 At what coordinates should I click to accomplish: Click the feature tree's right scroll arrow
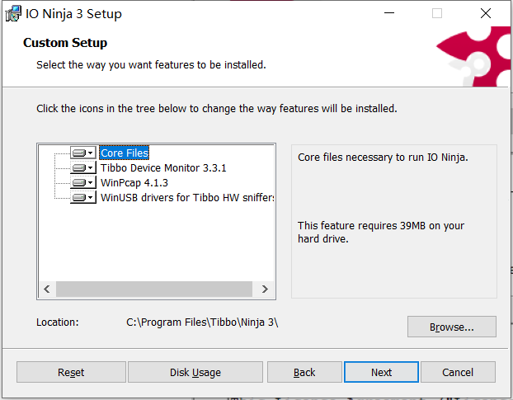coord(265,289)
